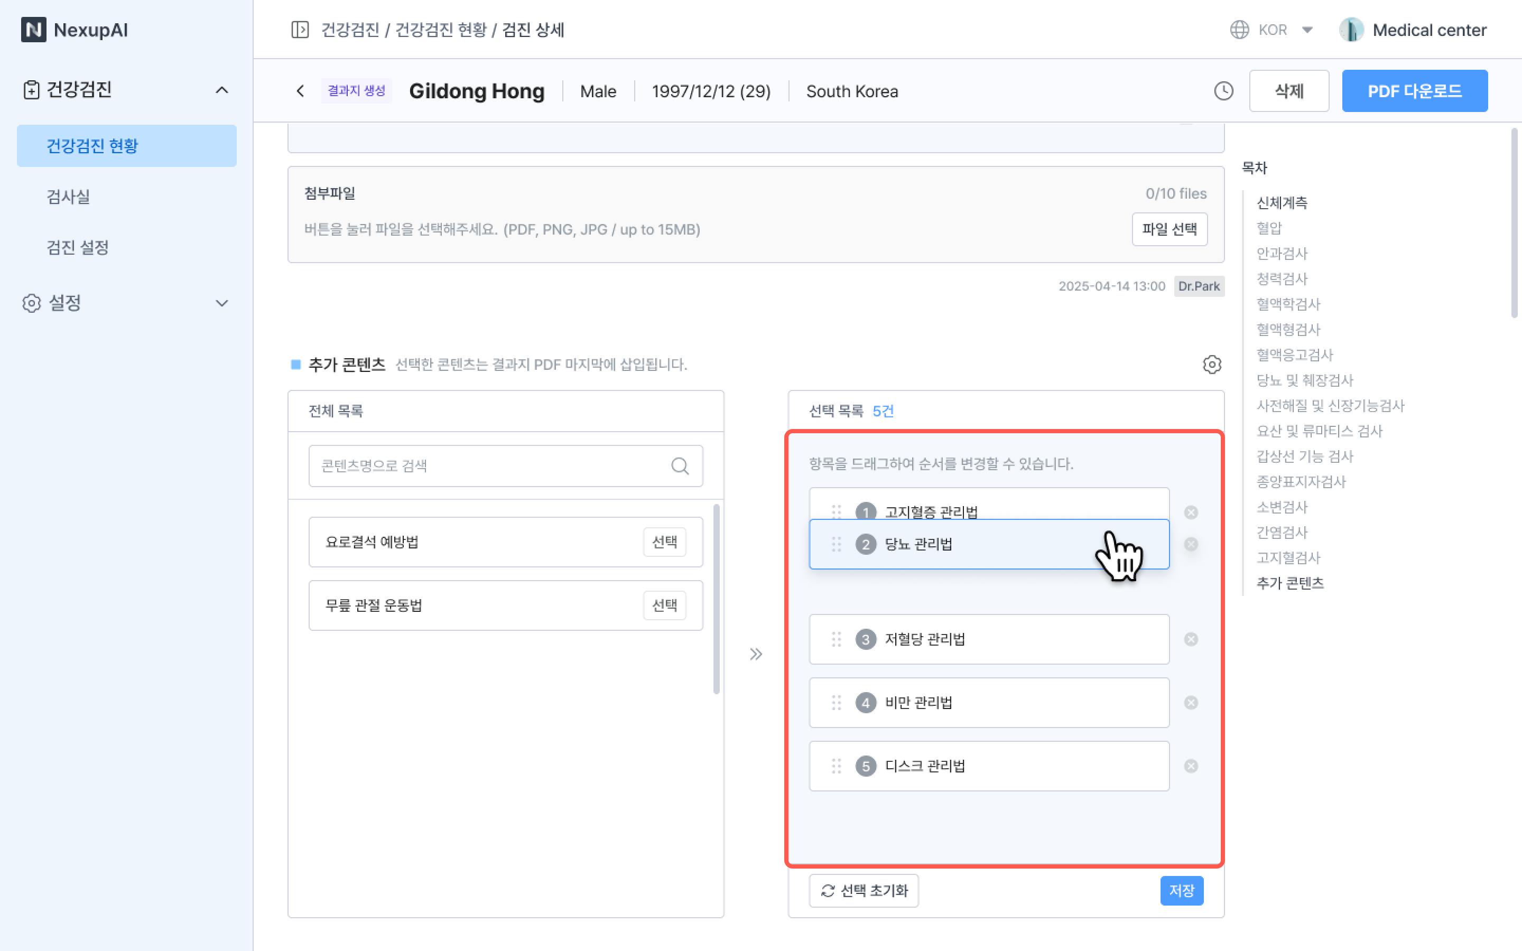Screen dimensions: 1522x951
Task: Click the sidebar collapse panel icon
Action: (x=300, y=30)
